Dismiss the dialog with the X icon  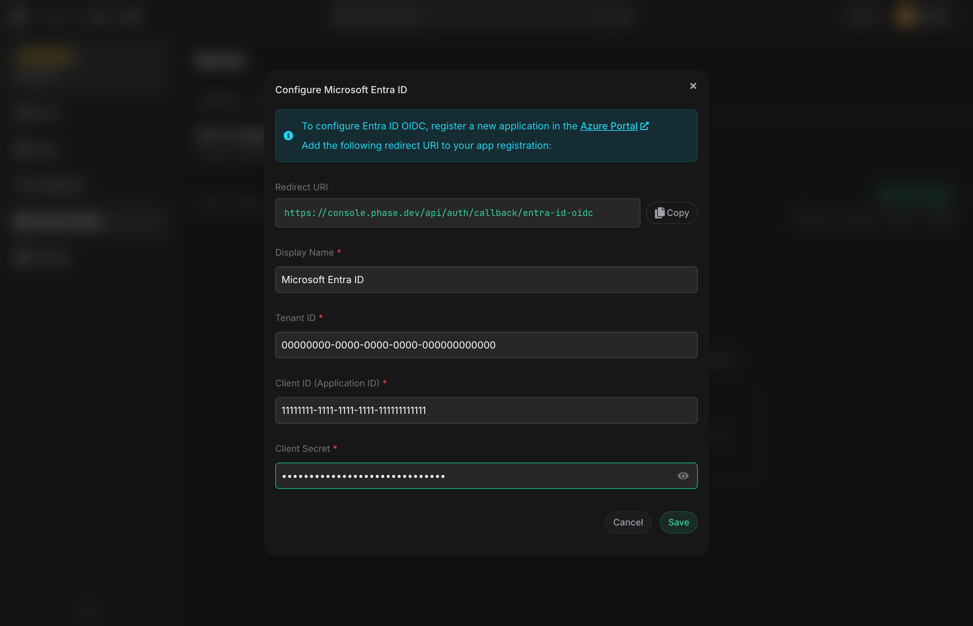(692, 86)
